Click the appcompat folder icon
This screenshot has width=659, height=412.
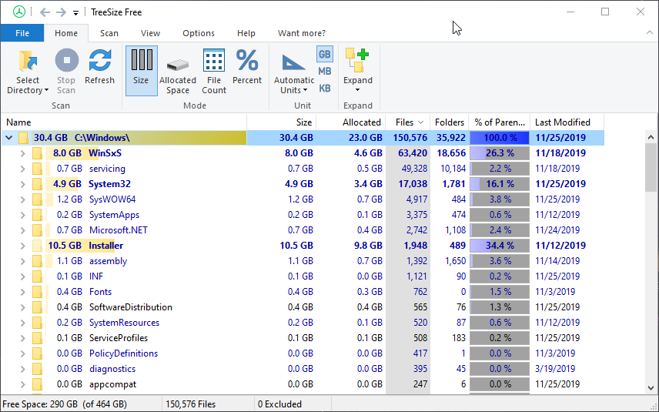click(x=38, y=384)
